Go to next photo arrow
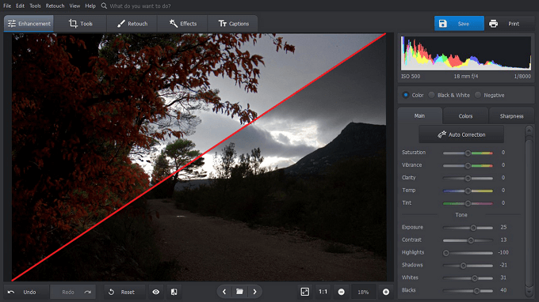Image resolution: width=539 pixels, height=302 pixels. [x=254, y=292]
